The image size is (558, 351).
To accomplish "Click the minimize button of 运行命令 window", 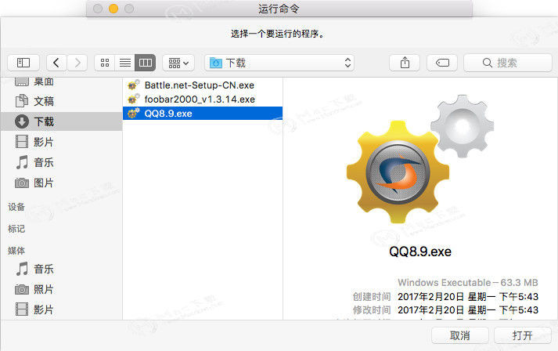I will [113, 9].
